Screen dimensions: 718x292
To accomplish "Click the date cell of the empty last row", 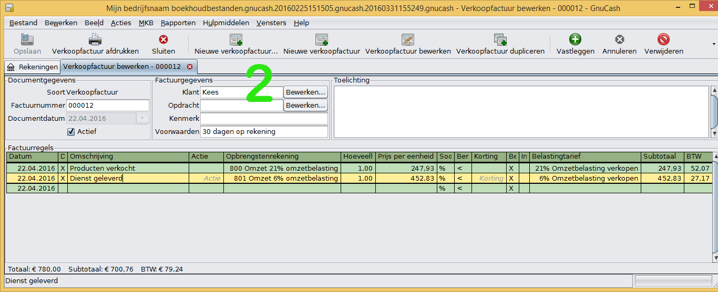I will pyautogui.click(x=32, y=188).
